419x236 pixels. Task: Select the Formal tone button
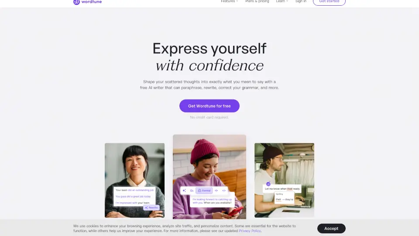point(204,191)
